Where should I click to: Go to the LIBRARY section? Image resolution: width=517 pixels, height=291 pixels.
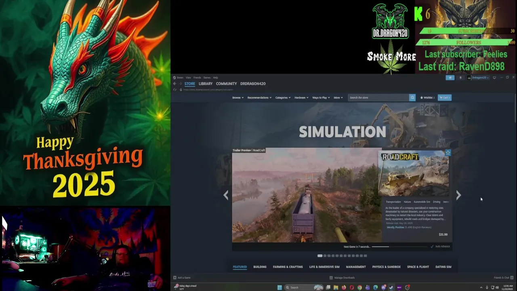click(206, 84)
